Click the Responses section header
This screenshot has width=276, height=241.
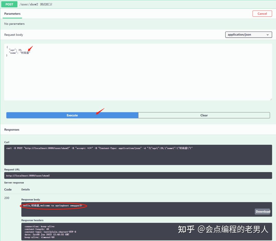point(12,129)
